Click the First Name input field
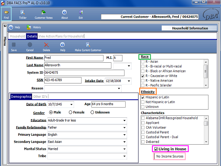Viewport: 221px width, 166px height. (74, 58)
